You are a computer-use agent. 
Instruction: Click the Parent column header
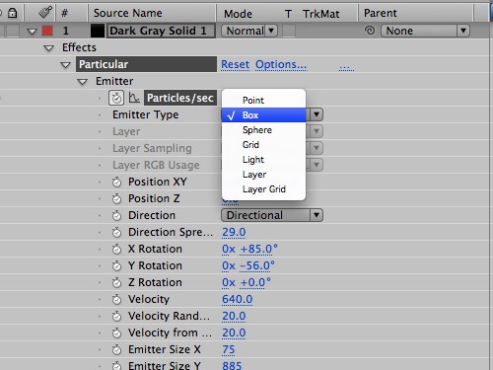(x=381, y=13)
